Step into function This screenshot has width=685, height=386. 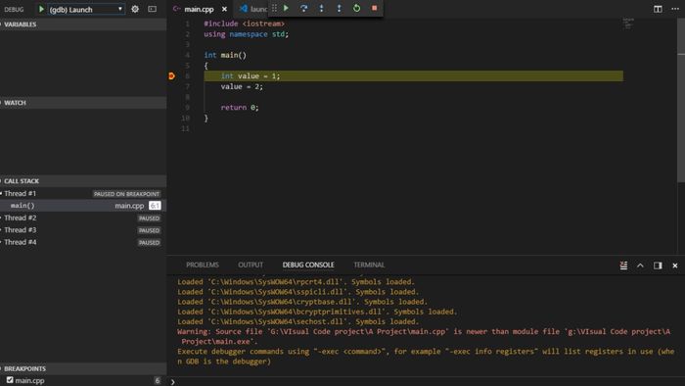pos(322,8)
